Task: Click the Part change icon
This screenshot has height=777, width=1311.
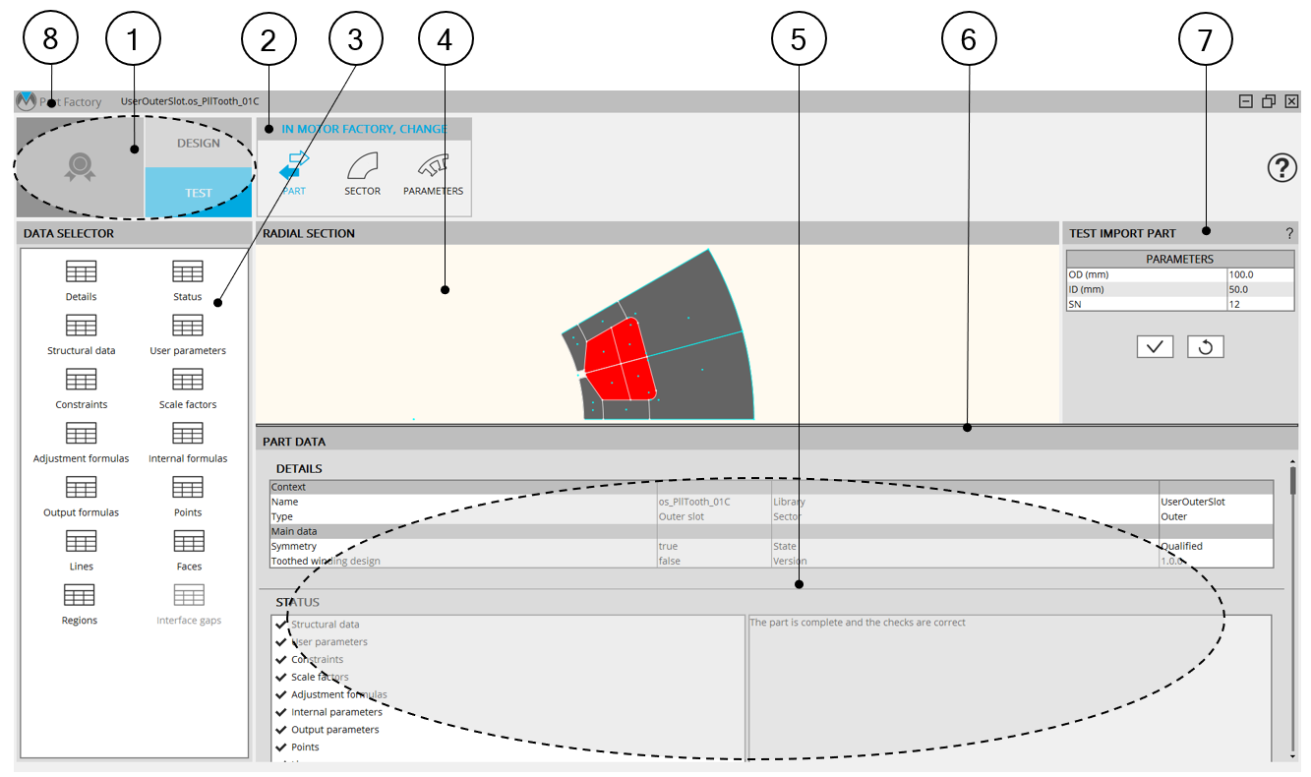Action: (294, 167)
